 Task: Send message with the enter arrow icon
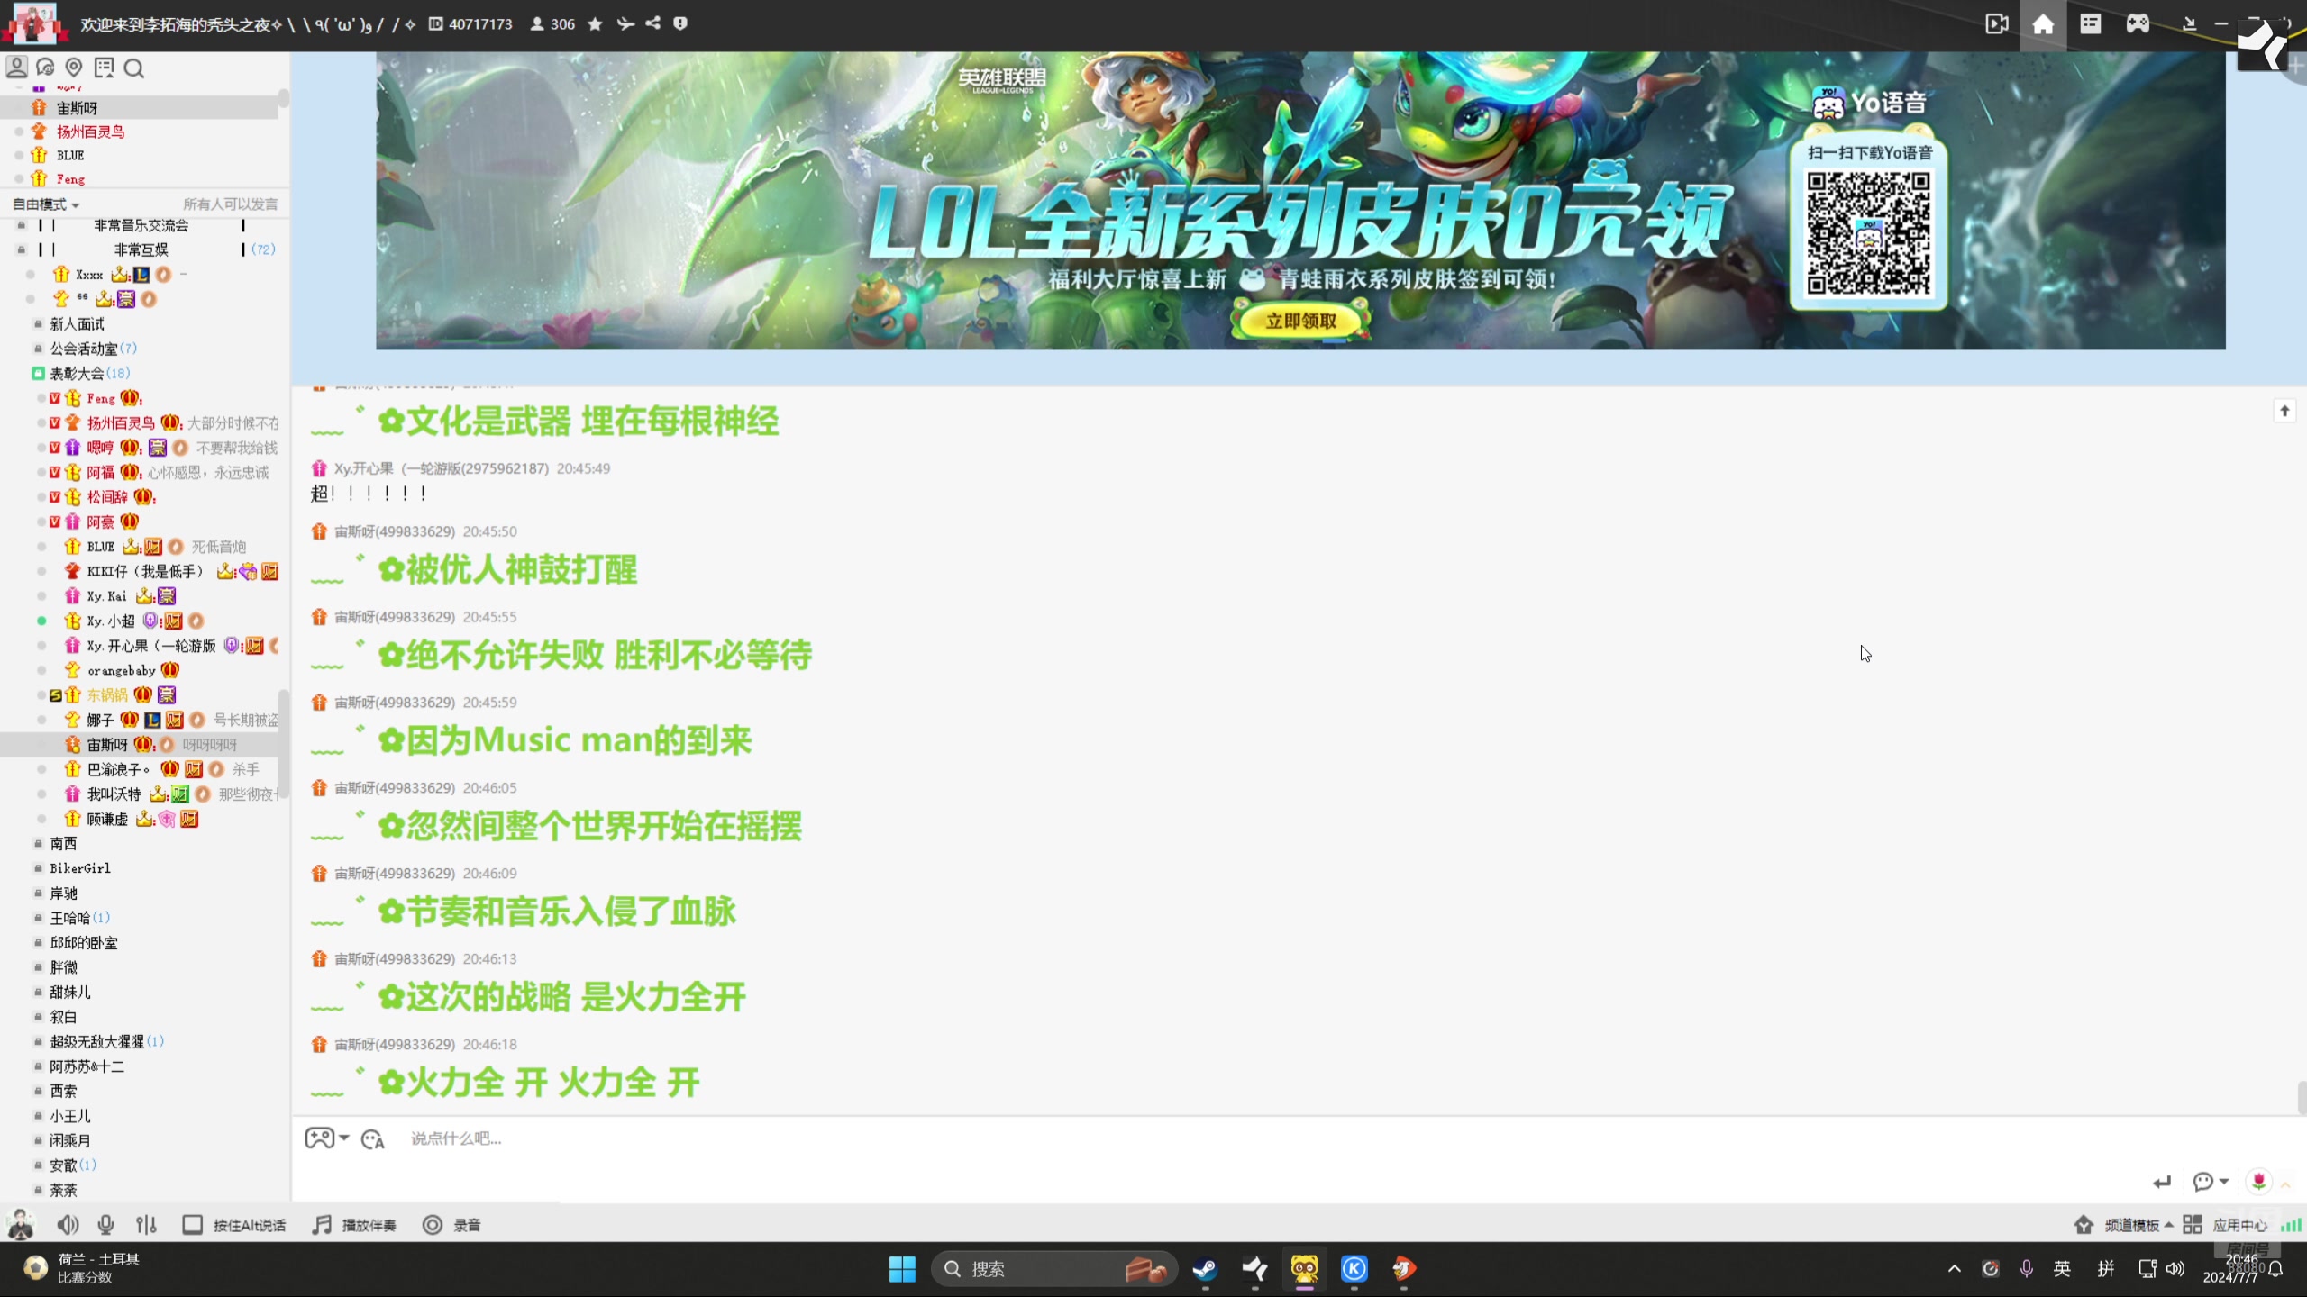(x=2162, y=1182)
